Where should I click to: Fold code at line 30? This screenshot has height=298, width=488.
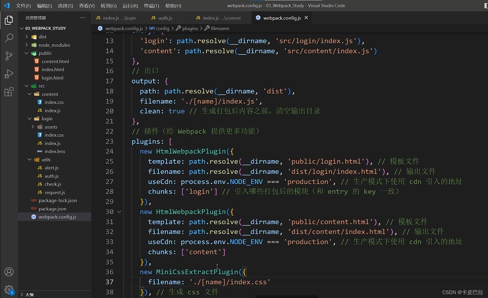click(119, 212)
